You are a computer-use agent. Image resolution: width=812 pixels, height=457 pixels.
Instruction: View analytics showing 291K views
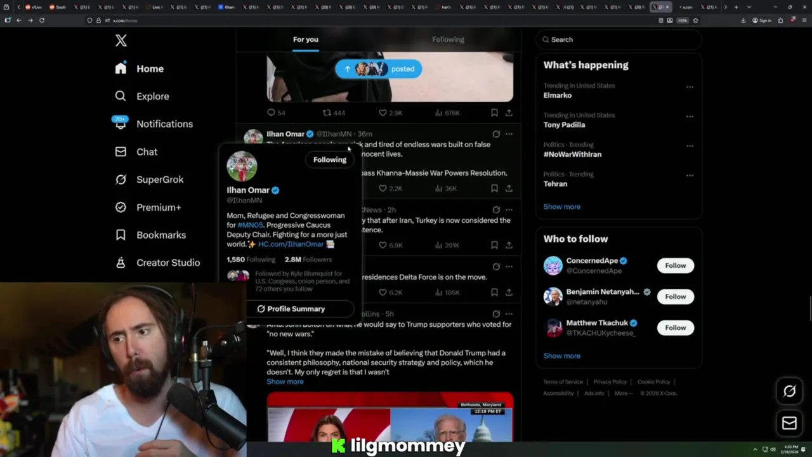[447, 245]
